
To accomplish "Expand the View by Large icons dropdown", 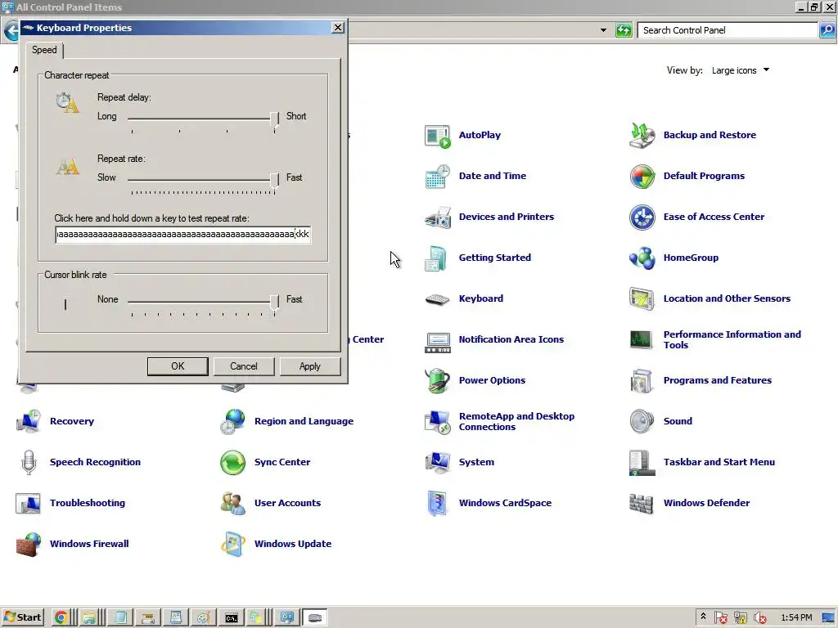I will (740, 70).
